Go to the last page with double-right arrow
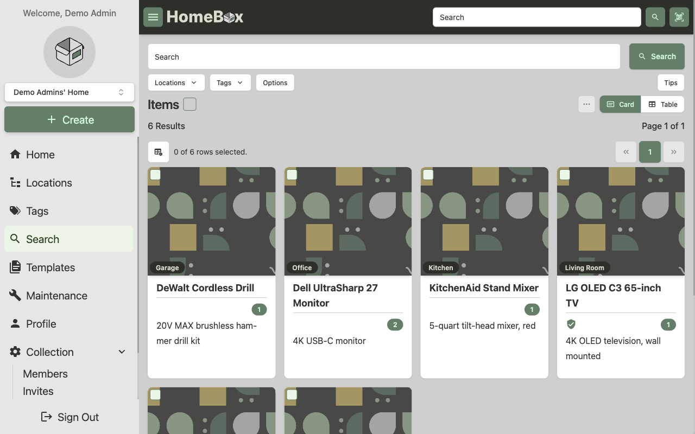The height and width of the screenshot is (434, 695). click(x=674, y=152)
